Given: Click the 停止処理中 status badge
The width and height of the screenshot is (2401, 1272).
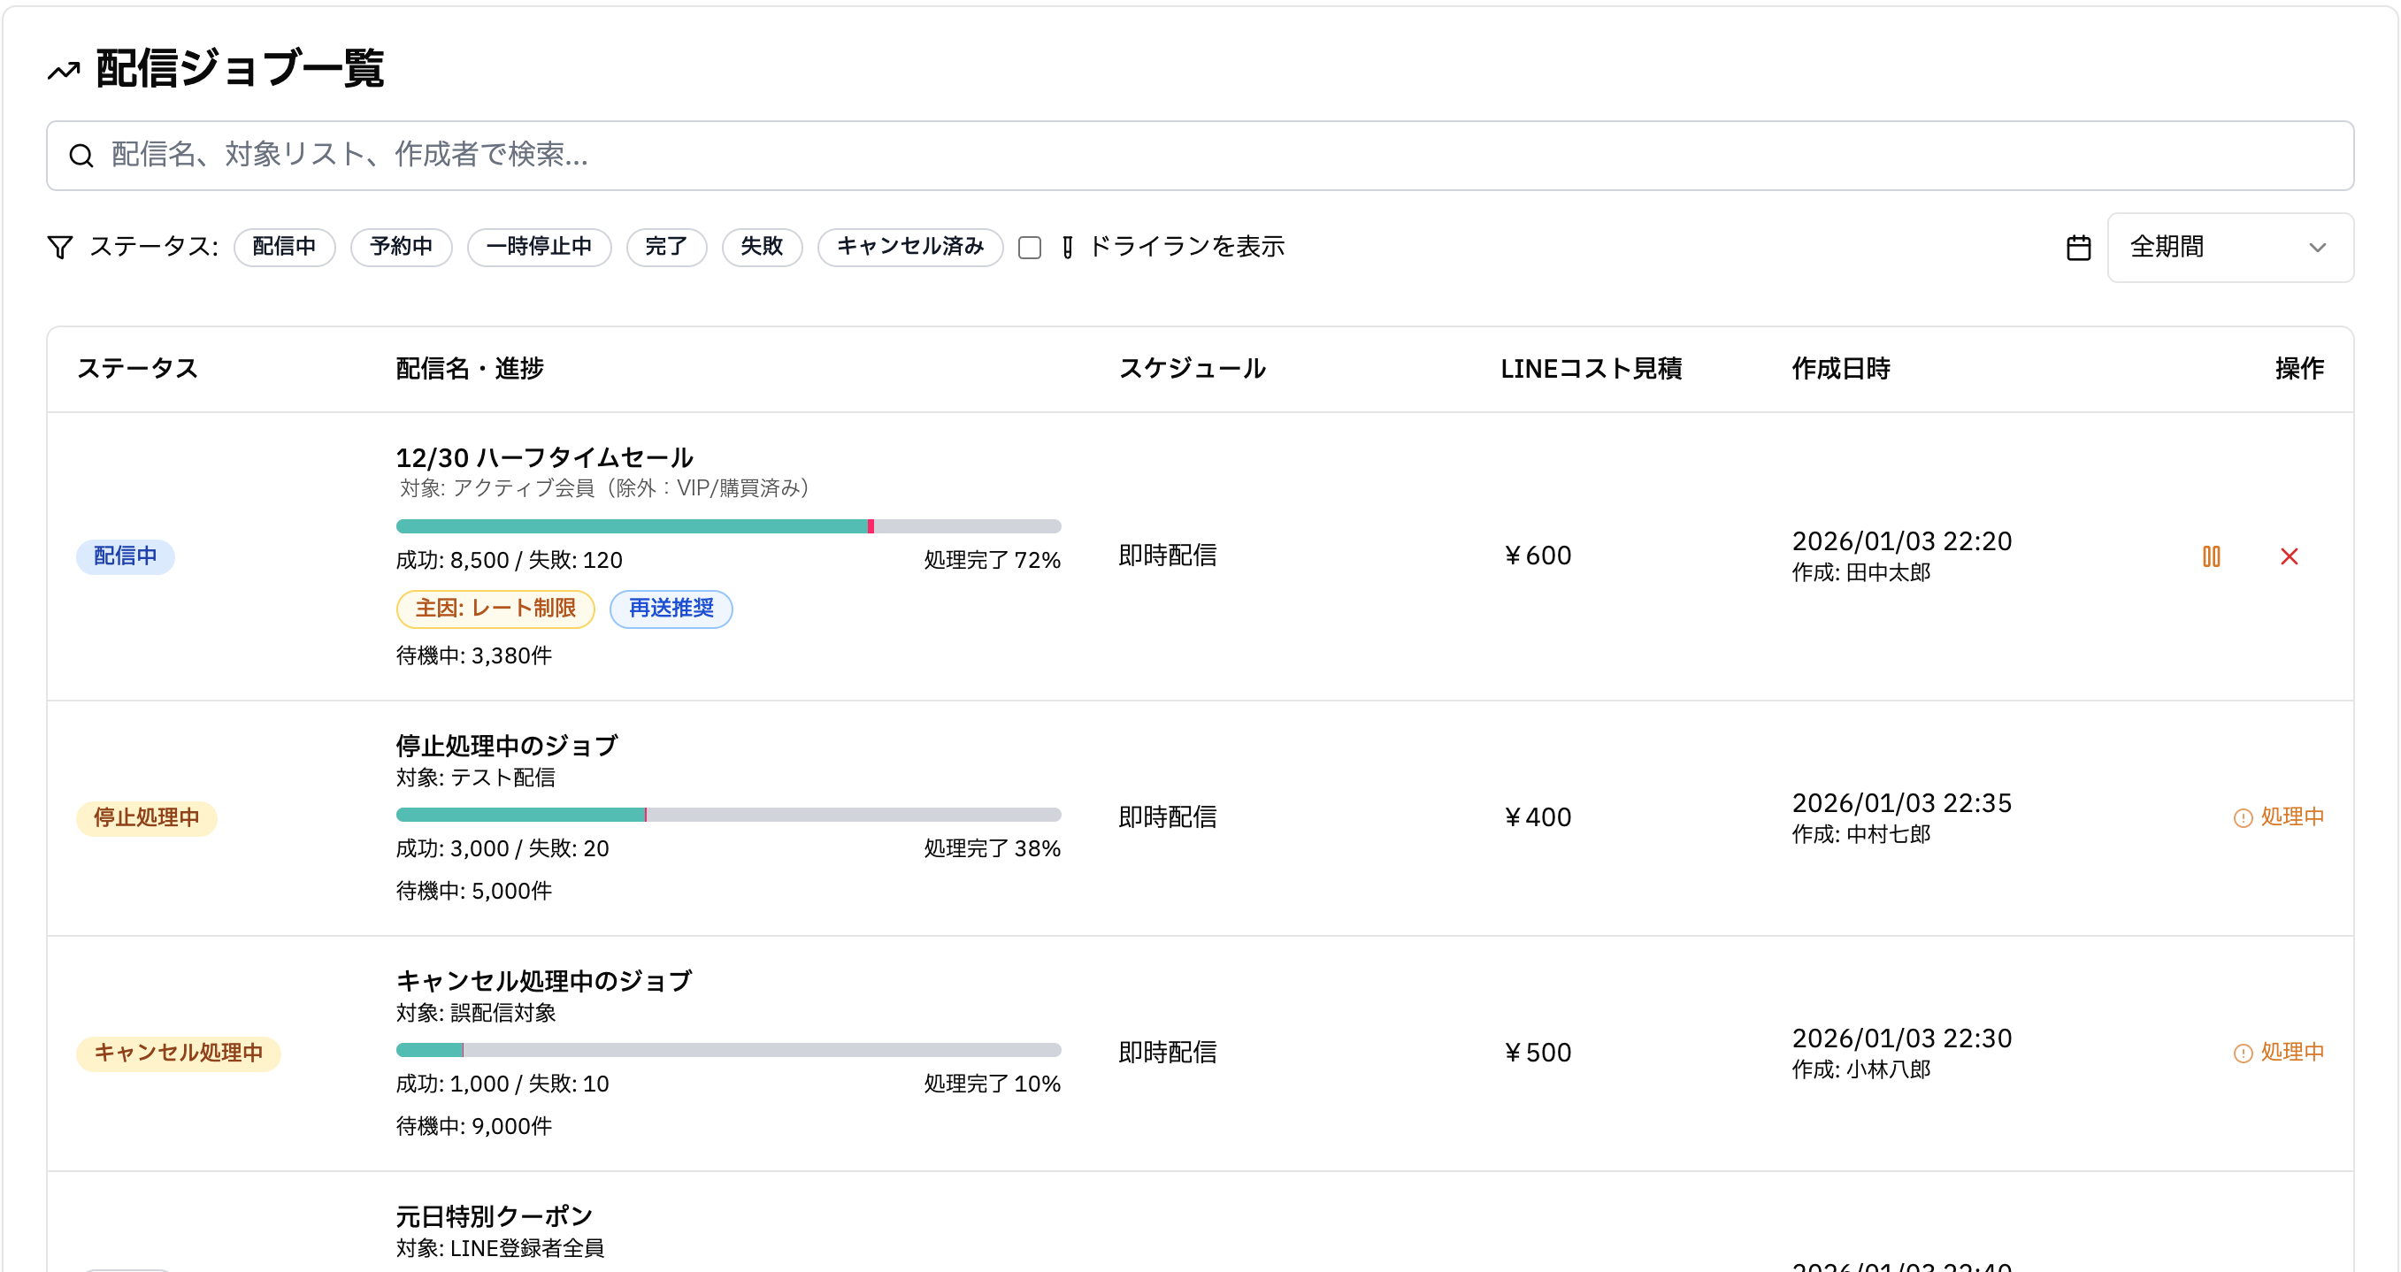Looking at the screenshot, I should [146, 818].
